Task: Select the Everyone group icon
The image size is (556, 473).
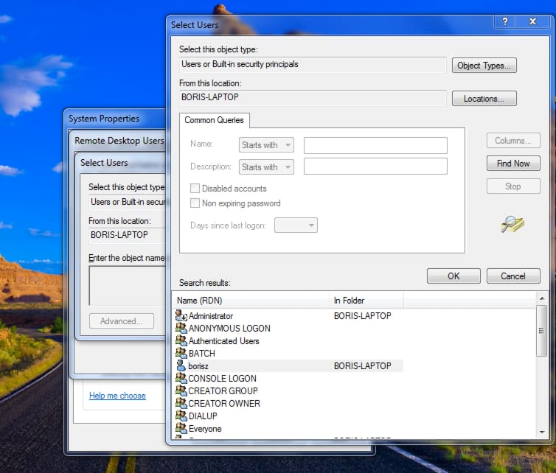Action: (x=181, y=428)
